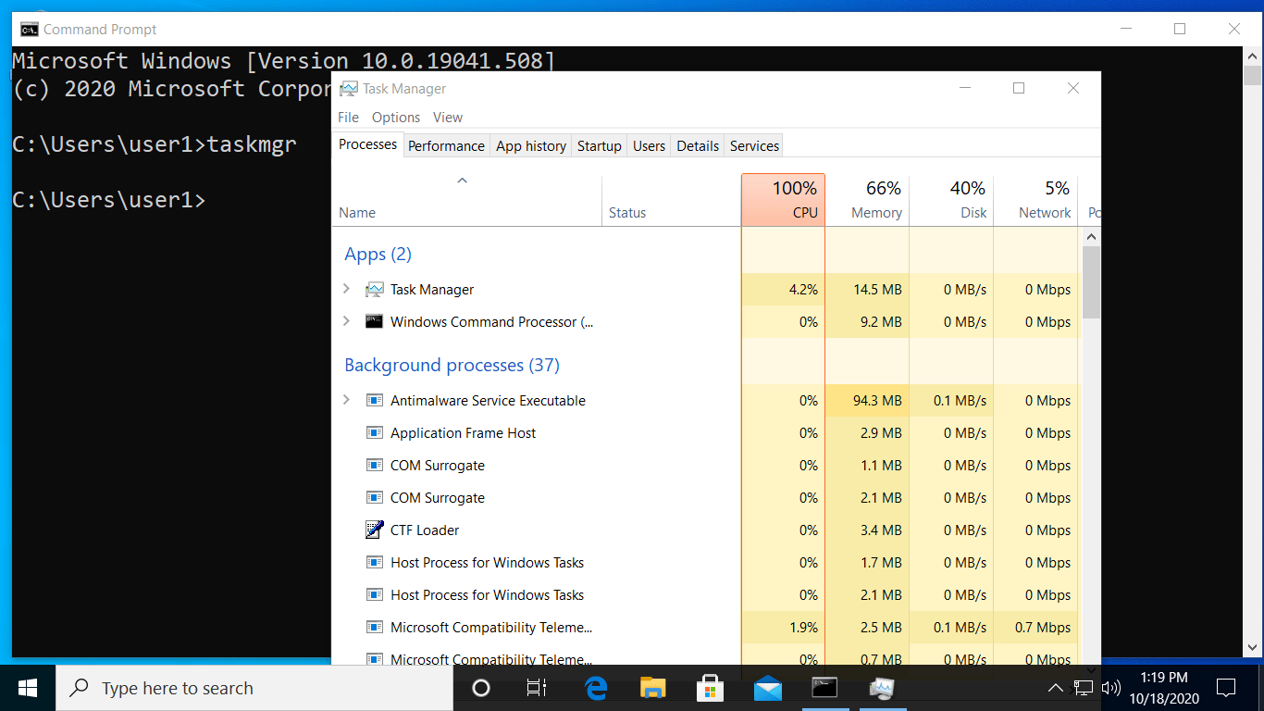Expand Windows Command Processor process
This screenshot has width=1264, height=711.
click(x=347, y=321)
